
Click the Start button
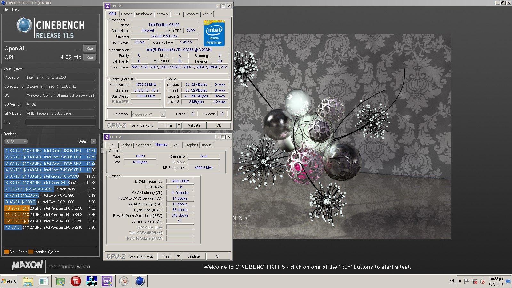point(9,281)
